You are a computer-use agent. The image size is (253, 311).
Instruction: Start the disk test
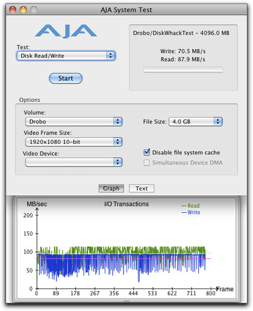point(66,78)
